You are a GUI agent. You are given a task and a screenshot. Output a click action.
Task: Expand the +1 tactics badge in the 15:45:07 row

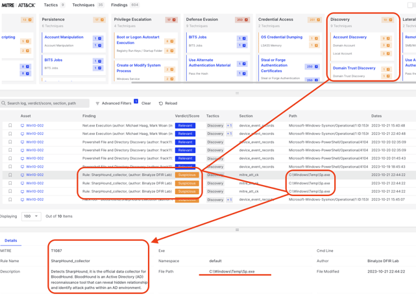click(229, 200)
